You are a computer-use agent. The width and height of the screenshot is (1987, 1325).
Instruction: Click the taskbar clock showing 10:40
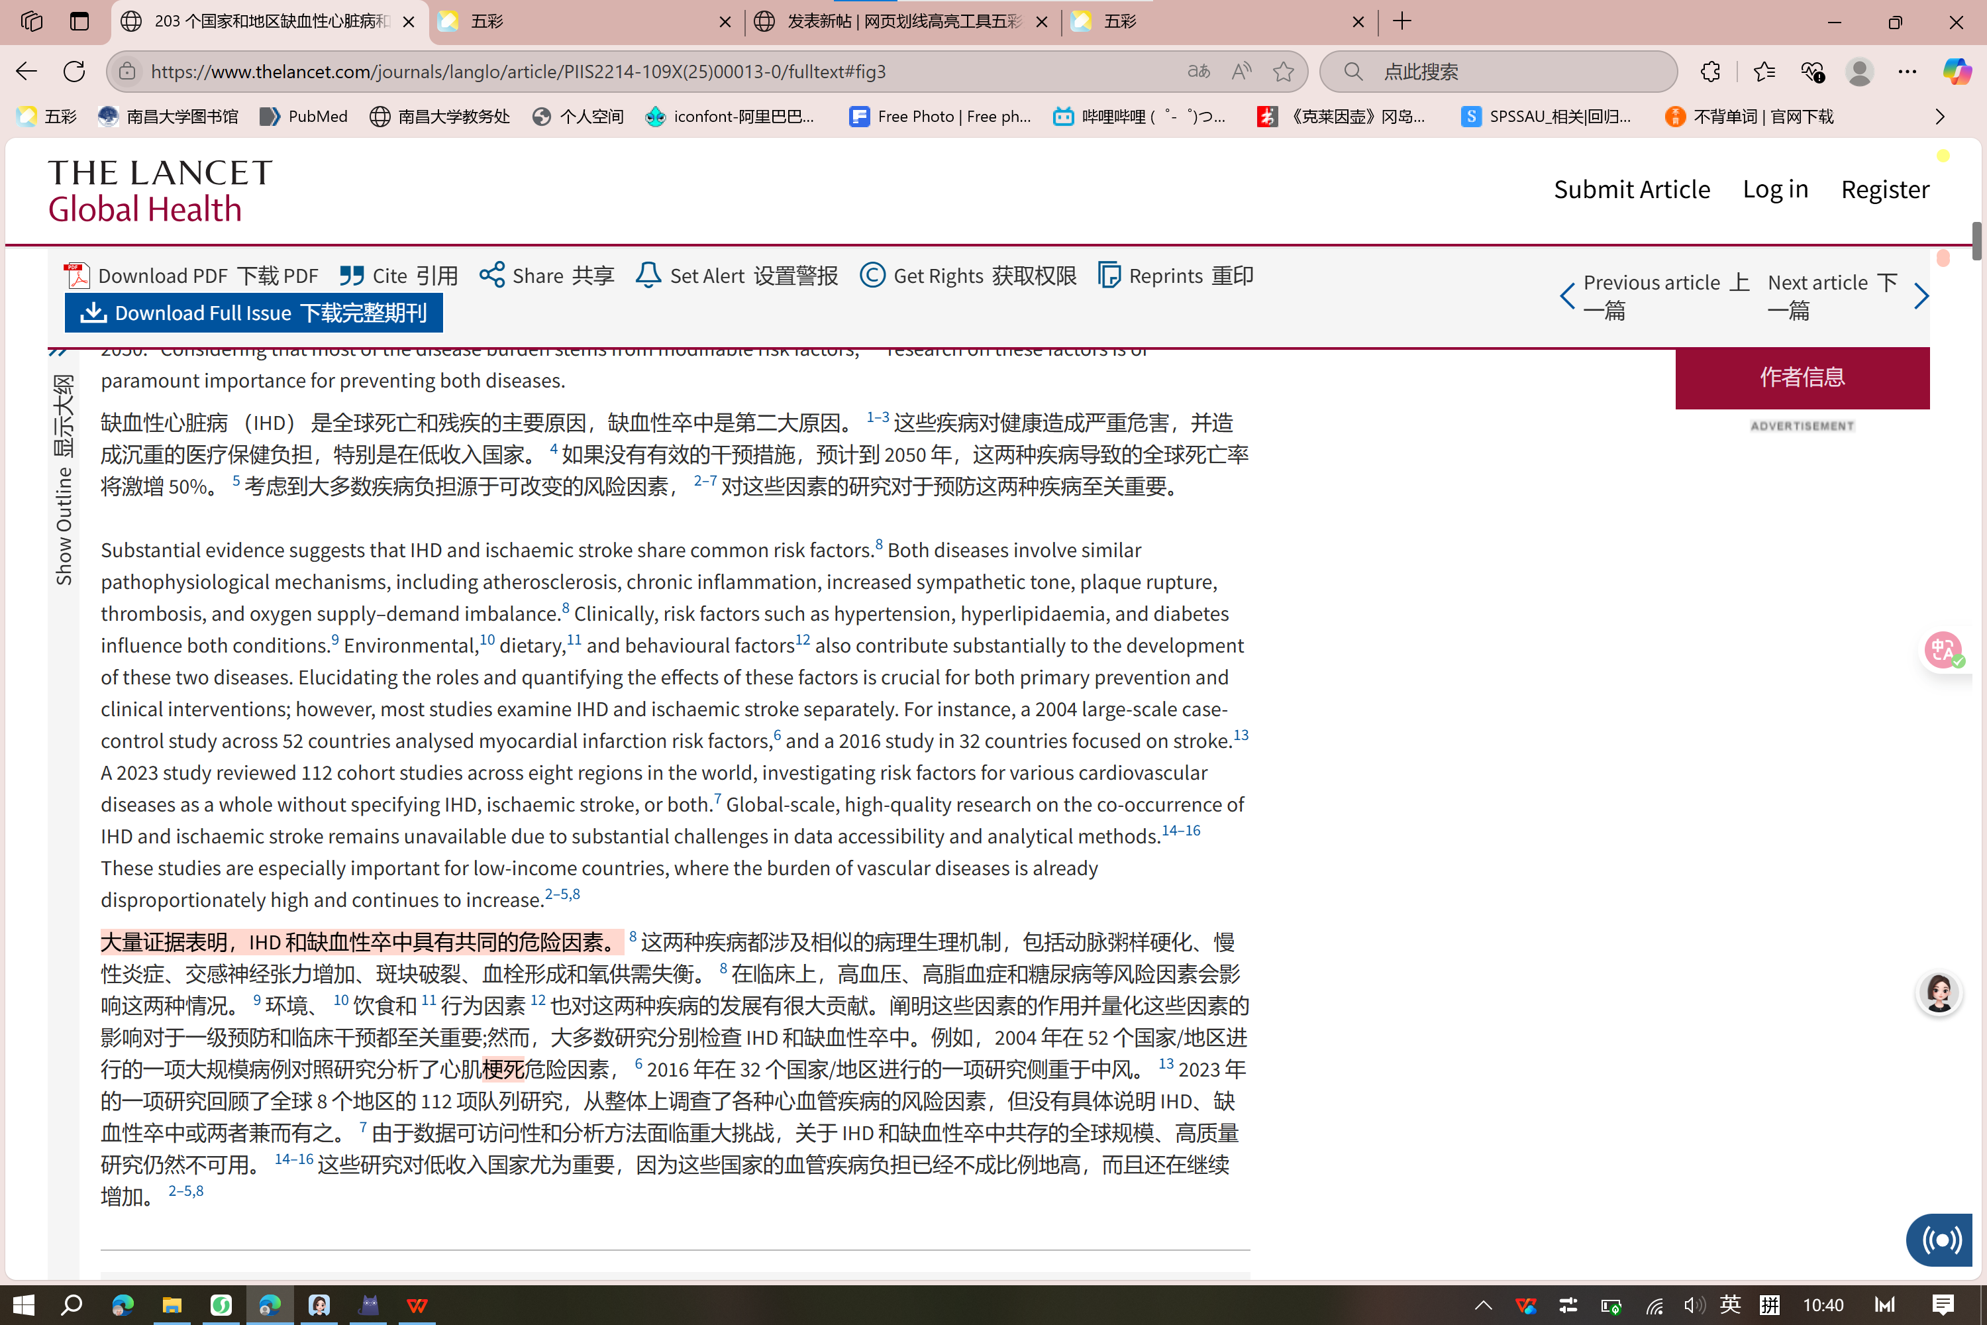(x=1823, y=1306)
